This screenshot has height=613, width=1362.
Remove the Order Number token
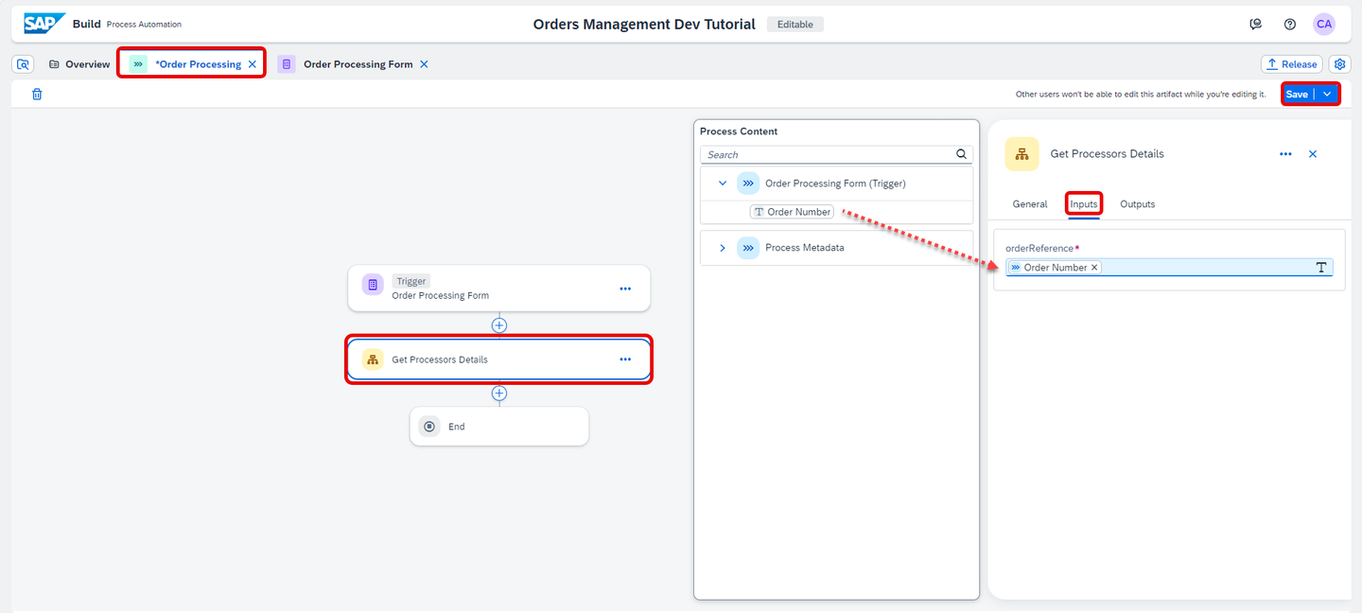coord(1094,268)
